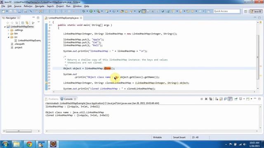
Task: Collapse the src folder
Action: [x=9, y=37]
